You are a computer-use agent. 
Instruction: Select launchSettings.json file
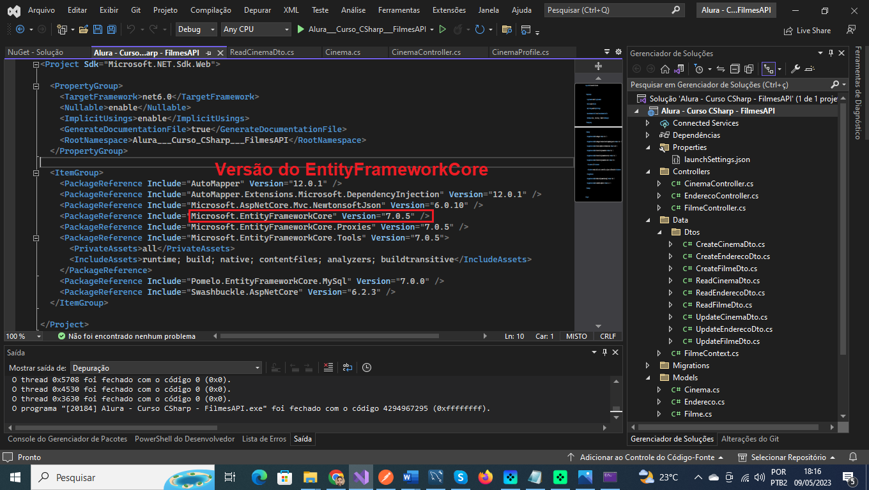[717, 160]
